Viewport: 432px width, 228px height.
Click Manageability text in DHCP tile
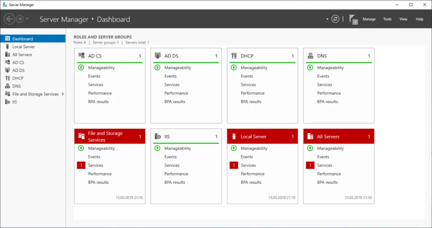(x=254, y=68)
